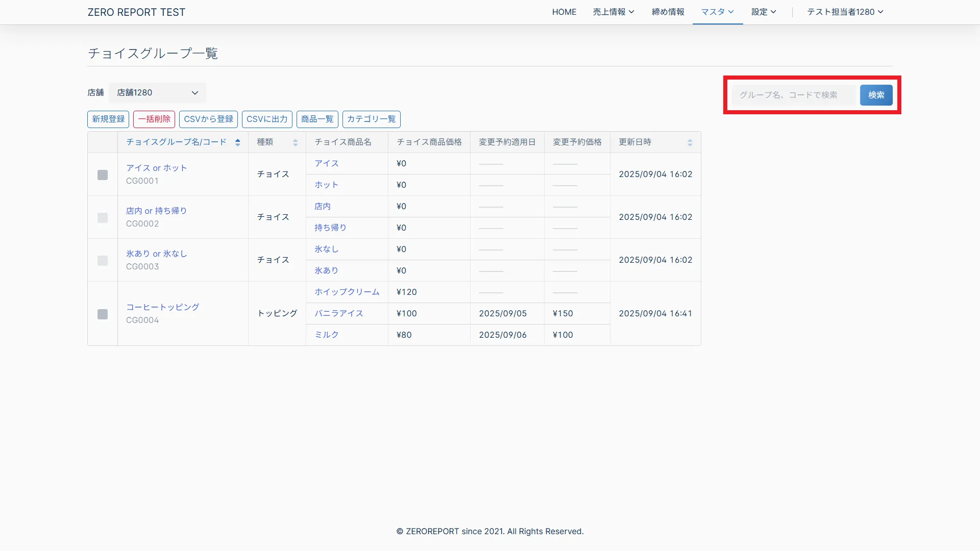The height and width of the screenshot is (551, 980).
Task: Open the バニラアイス product link
Action: (338, 313)
